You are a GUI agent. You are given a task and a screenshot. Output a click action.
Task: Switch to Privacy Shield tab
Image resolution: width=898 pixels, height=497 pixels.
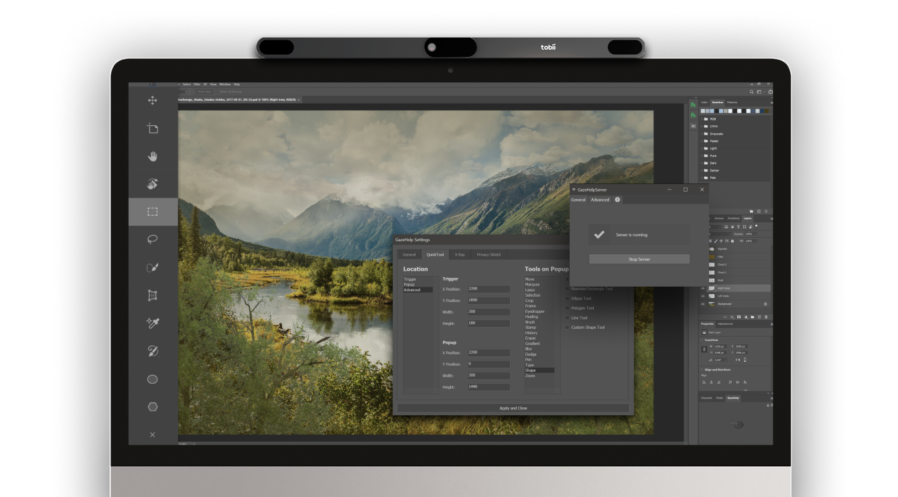489,255
